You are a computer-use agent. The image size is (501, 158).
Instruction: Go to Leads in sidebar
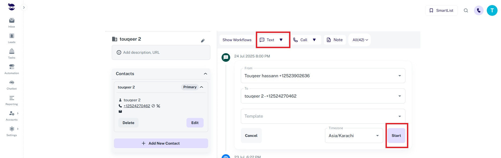12,38
